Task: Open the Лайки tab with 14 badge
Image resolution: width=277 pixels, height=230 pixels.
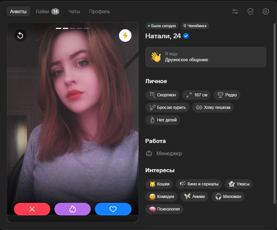Action: (x=47, y=11)
